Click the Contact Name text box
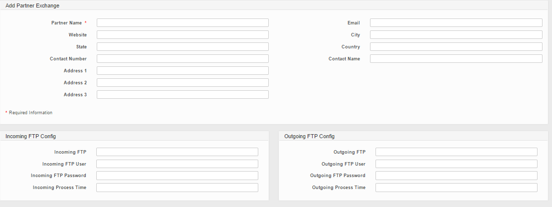The width and height of the screenshot is (552, 207). pyautogui.click(x=456, y=59)
